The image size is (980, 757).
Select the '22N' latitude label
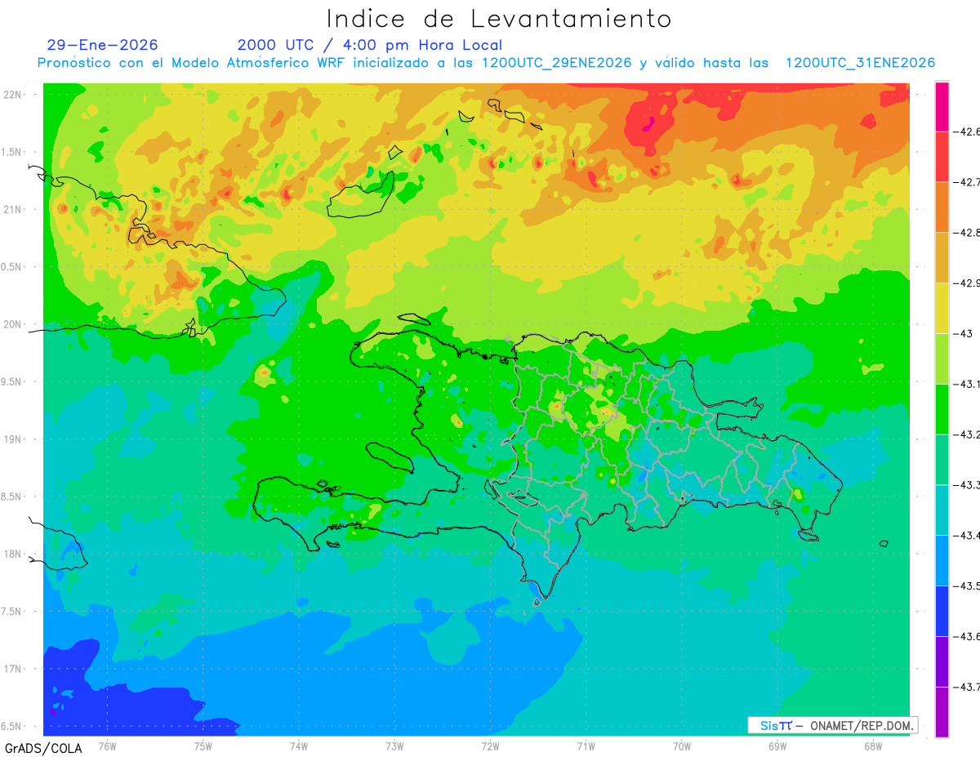(14, 95)
